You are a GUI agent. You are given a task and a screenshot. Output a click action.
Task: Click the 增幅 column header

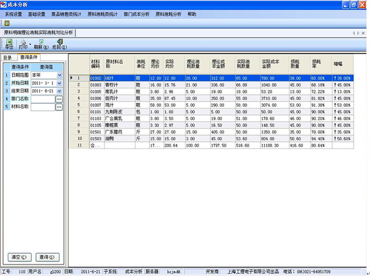point(342,64)
